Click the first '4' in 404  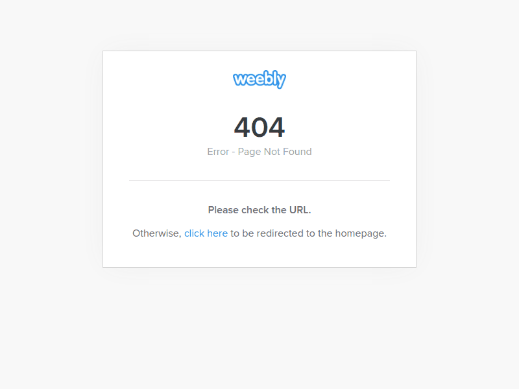(x=242, y=127)
